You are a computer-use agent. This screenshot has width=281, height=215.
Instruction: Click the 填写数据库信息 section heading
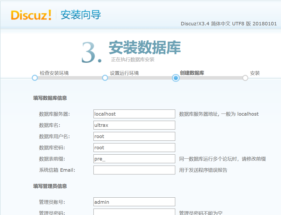pyautogui.click(x=50, y=98)
